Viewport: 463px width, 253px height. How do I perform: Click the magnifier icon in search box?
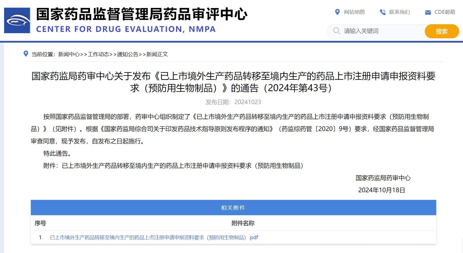click(337, 31)
